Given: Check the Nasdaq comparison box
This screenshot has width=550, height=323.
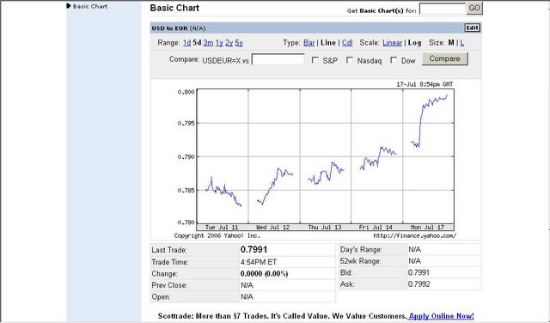Looking at the screenshot, I should [350, 60].
